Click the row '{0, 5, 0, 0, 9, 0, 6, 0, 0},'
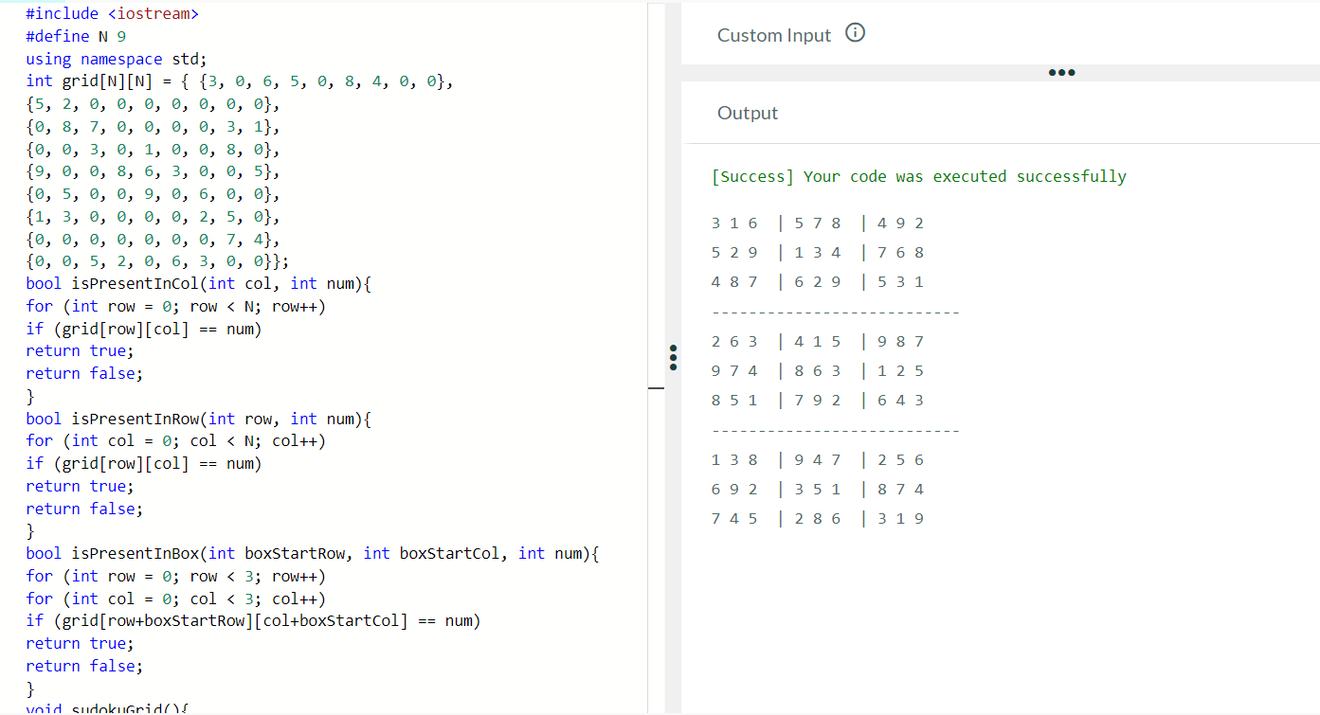The height and width of the screenshot is (715, 1320). [x=153, y=194]
